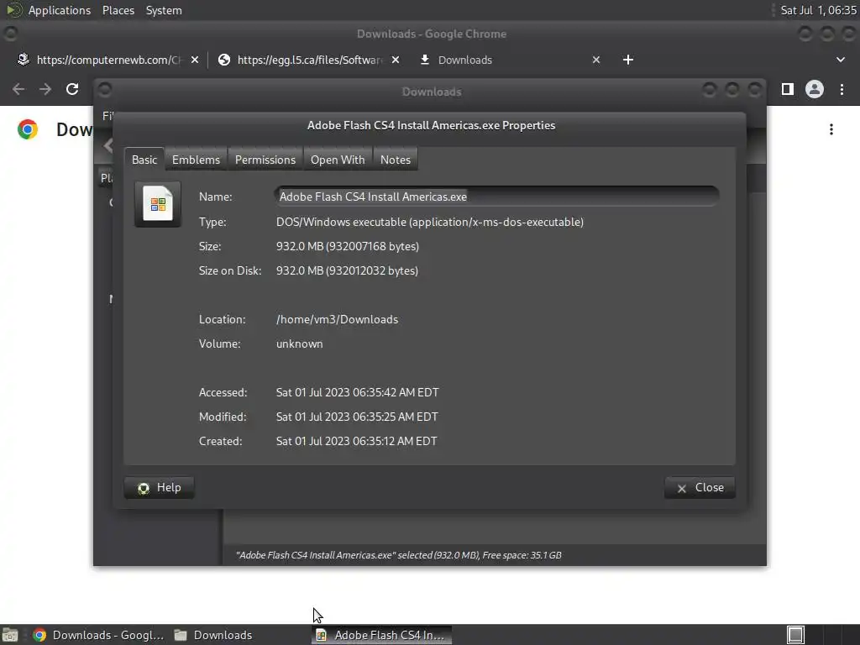Select Adobe Flash CS4 taskbar window button
This screenshot has height=645, width=860.
(x=382, y=635)
